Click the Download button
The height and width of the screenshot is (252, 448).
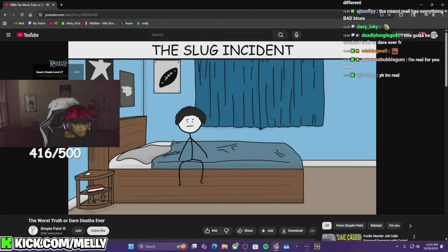(292, 231)
